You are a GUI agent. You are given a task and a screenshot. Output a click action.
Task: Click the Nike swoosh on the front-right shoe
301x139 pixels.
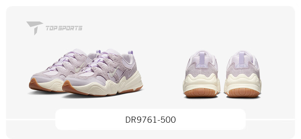point(113,73)
